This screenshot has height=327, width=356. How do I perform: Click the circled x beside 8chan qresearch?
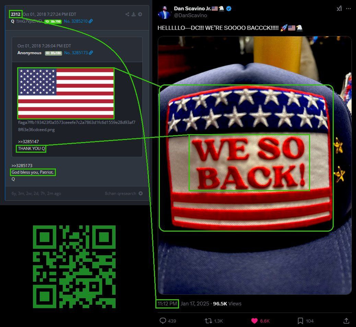pyautogui.click(x=140, y=194)
